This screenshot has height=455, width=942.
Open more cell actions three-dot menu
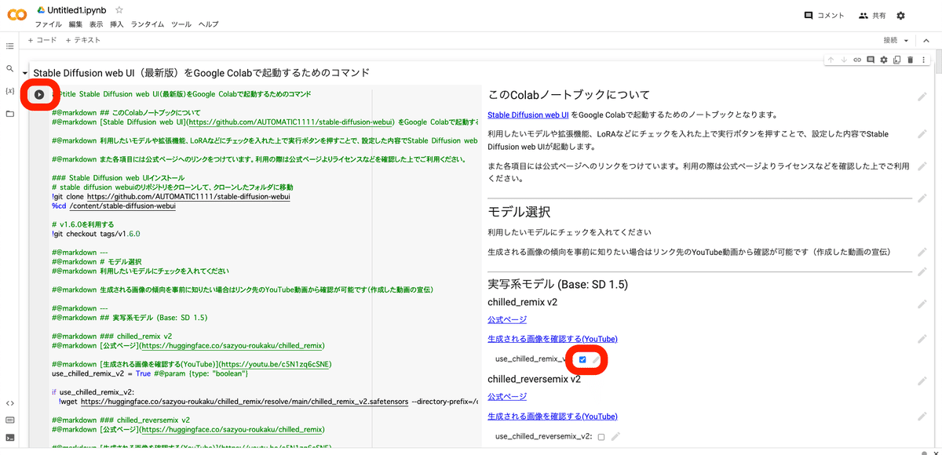tap(923, 60)
